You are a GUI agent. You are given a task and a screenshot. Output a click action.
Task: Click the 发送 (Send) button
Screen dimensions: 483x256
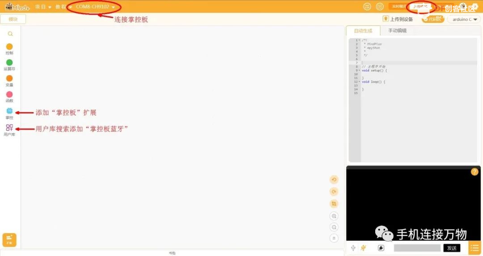pyautogui.click(x=452, y=248)
